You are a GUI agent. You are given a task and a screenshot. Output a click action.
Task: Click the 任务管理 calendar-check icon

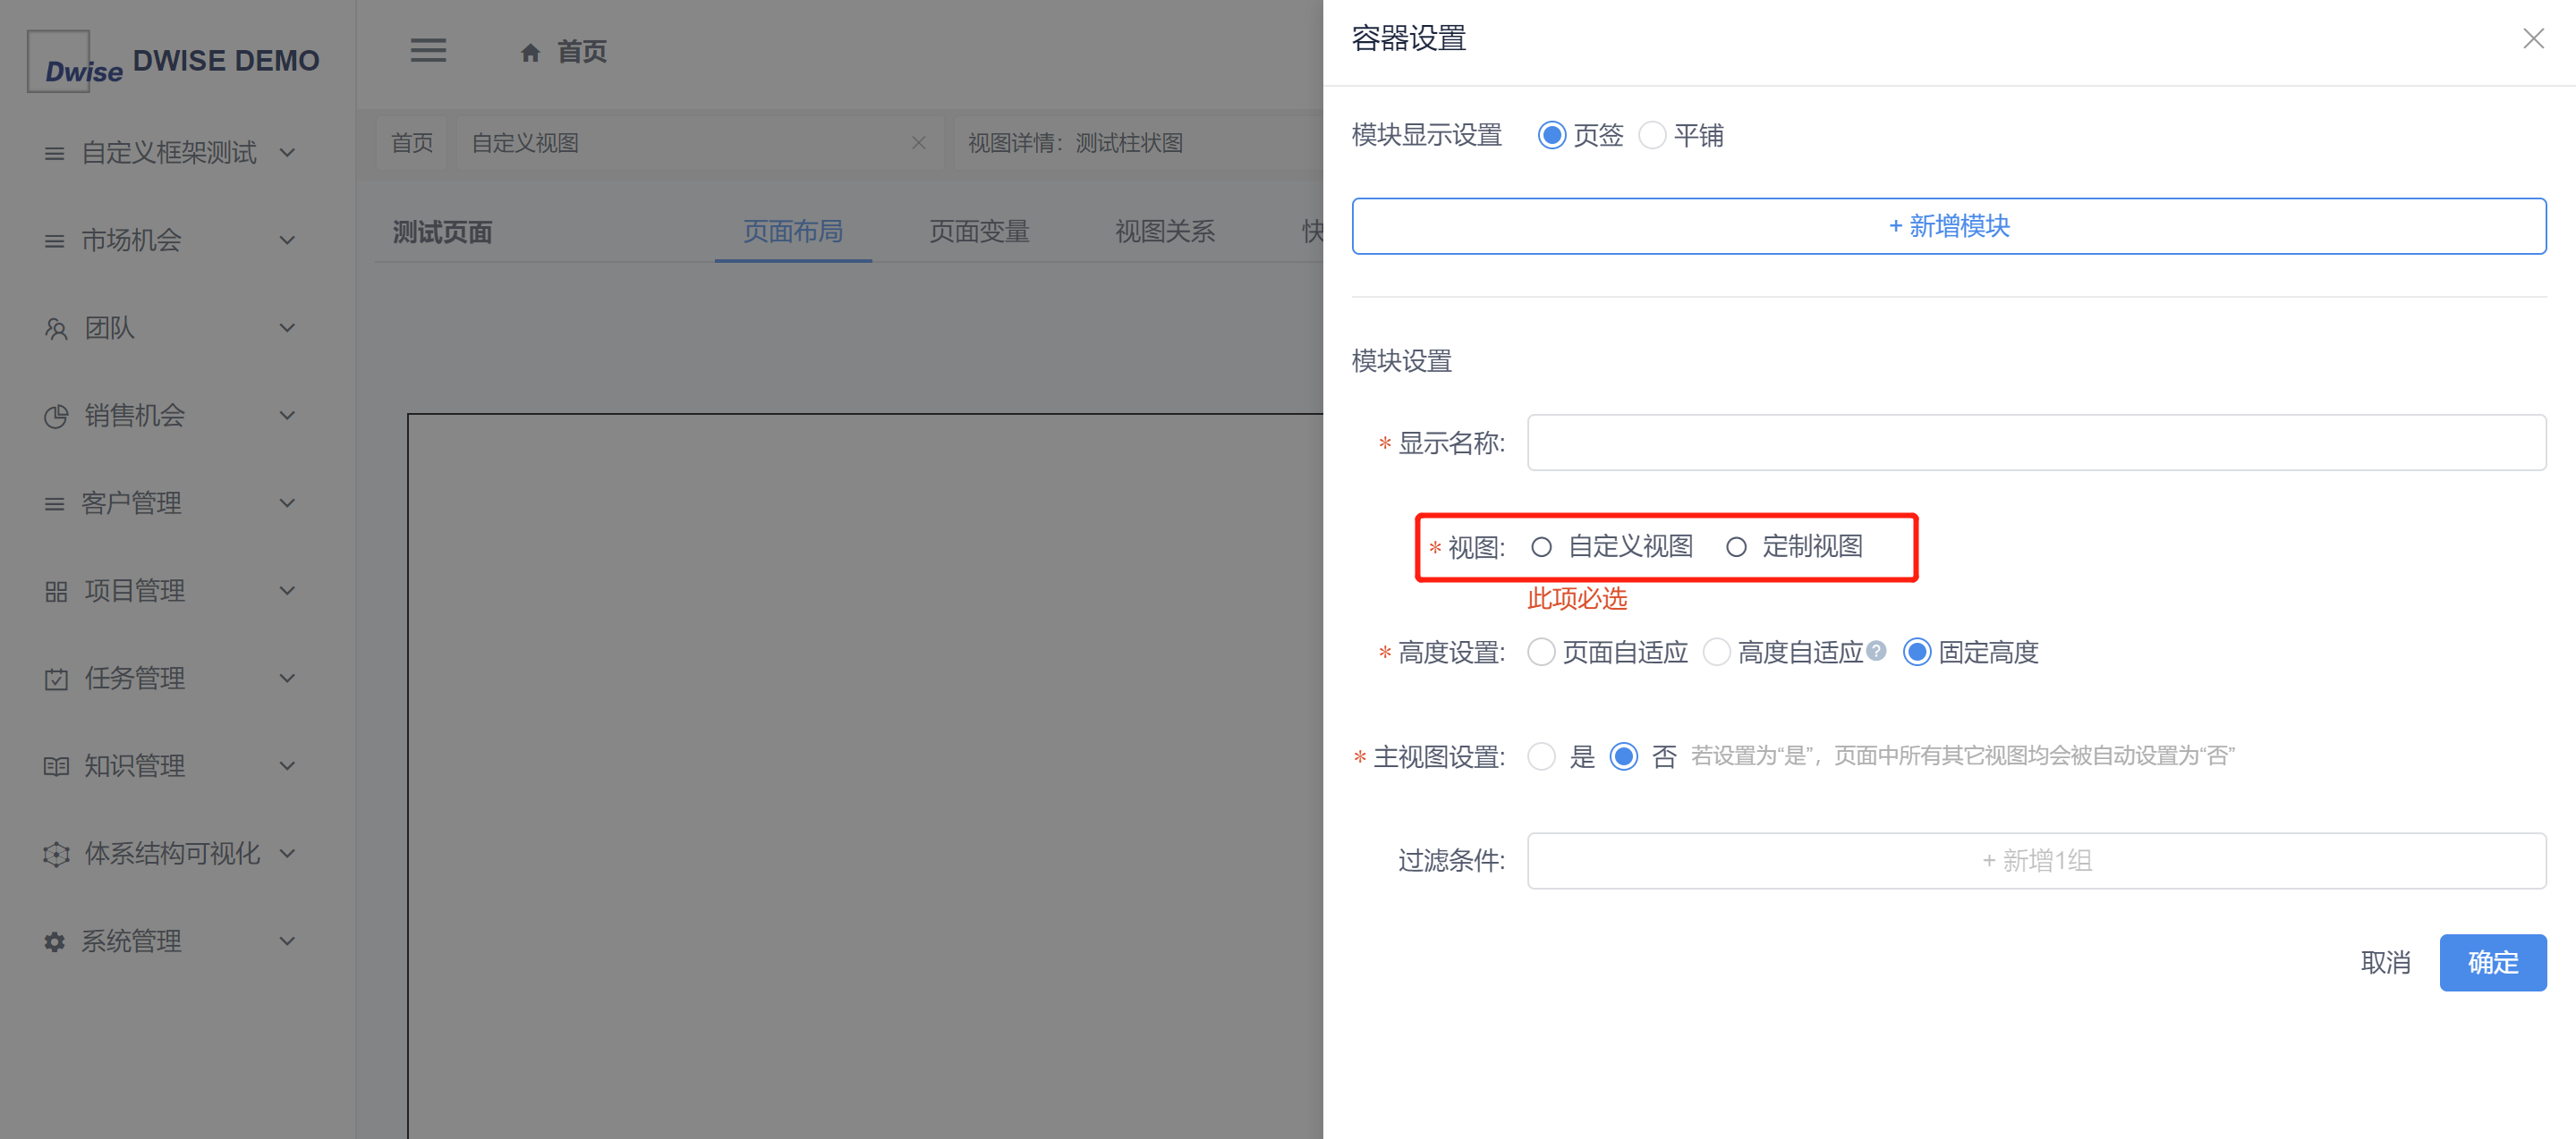click(x=56, y=679)
